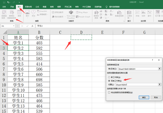This screenshot has height=113, width=163.
Task: Expand the 屏幕截图 dropdown arrow
Action: [48, 15]
